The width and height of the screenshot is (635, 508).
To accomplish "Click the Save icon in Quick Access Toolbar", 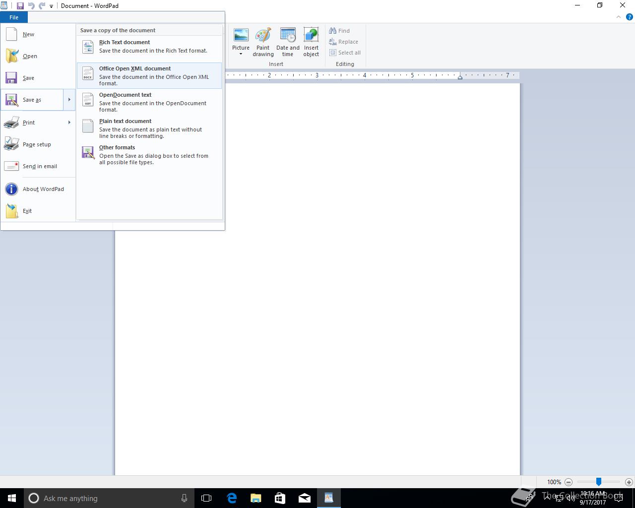I will (x=20, y=6).
